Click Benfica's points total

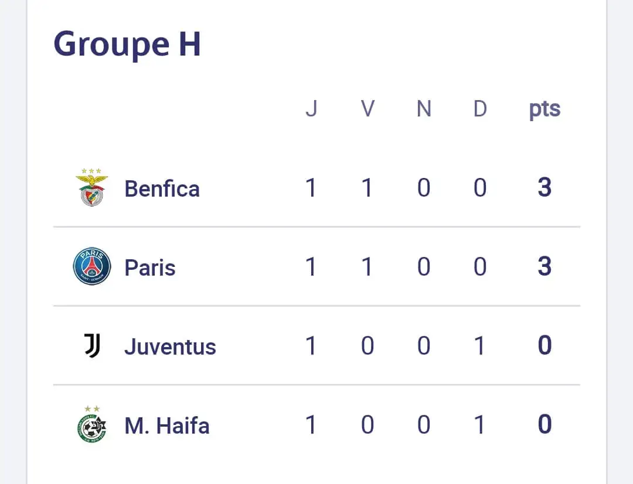coord(544,188)
